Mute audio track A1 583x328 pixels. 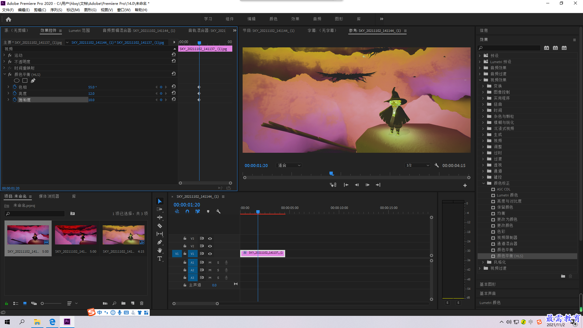pos(210,262)
